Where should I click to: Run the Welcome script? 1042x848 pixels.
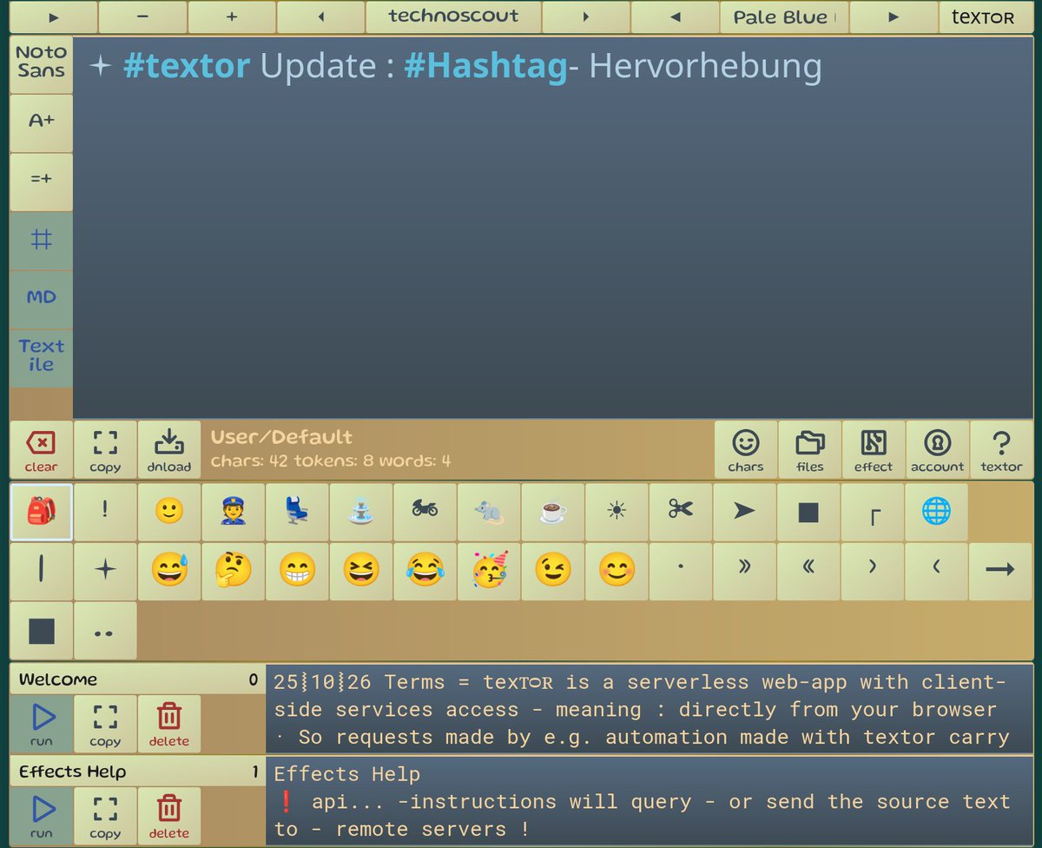tap(40, 723)
